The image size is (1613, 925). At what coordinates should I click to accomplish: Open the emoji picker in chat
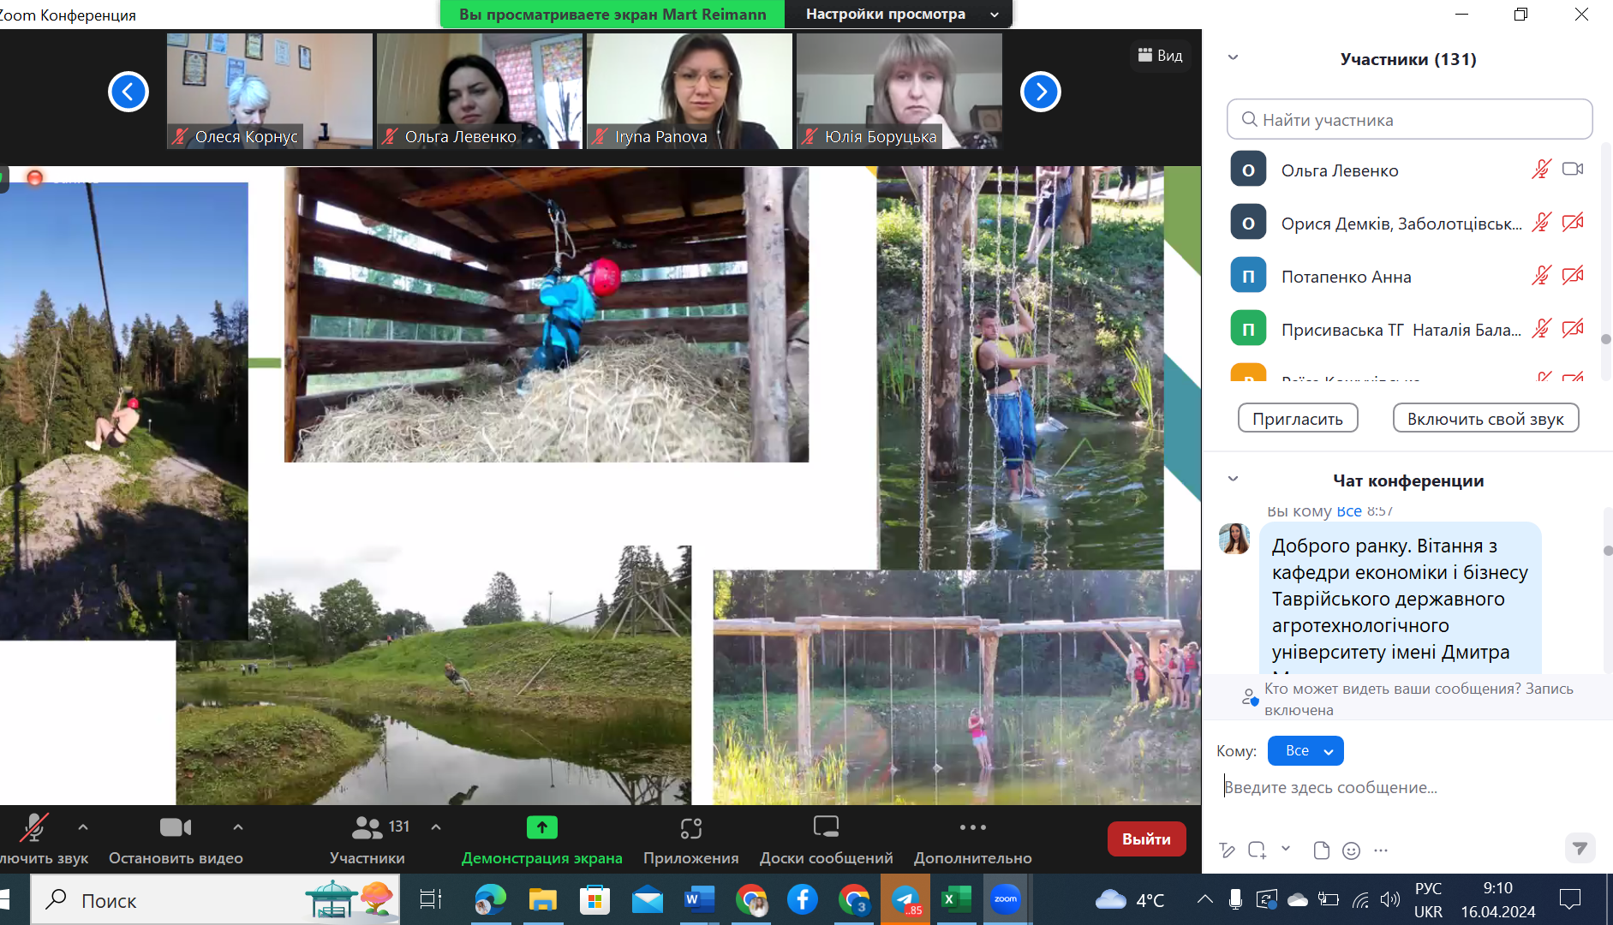(1351, 850)
